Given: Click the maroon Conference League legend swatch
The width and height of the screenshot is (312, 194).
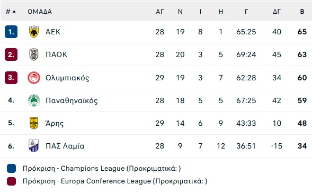Looking at the screenshot, I should point(11,181).
